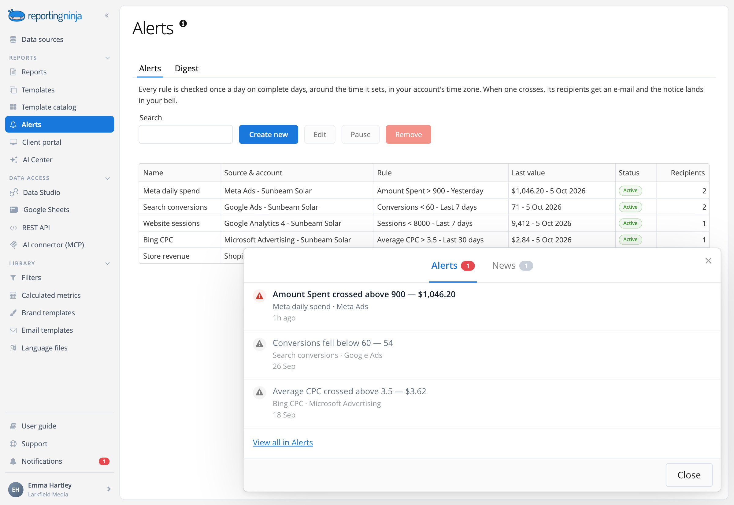Select the Alerts tab in the popup
The height and width of the screenshot is (505, 734).
(453, 265)
